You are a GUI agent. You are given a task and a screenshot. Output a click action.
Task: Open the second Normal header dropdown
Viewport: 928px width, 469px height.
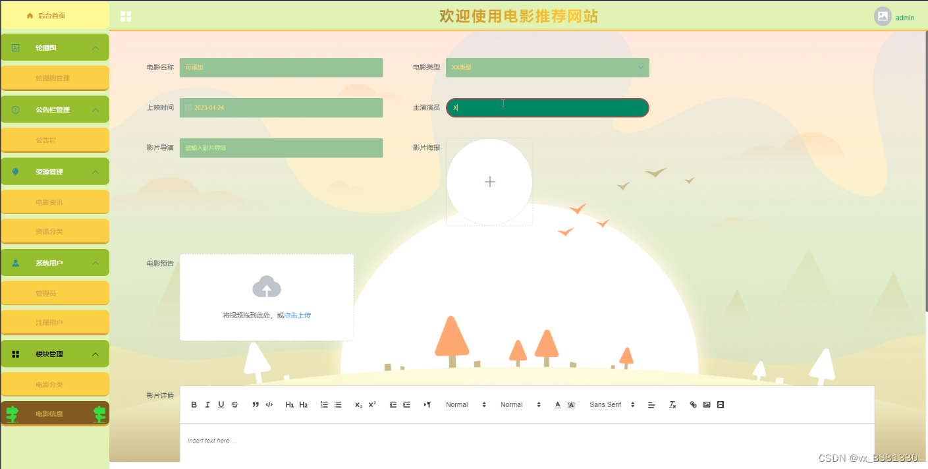point(522,404)
